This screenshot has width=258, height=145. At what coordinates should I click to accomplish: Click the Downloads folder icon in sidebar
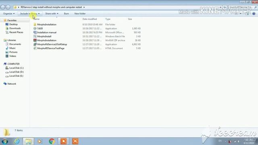coord(7,28)
